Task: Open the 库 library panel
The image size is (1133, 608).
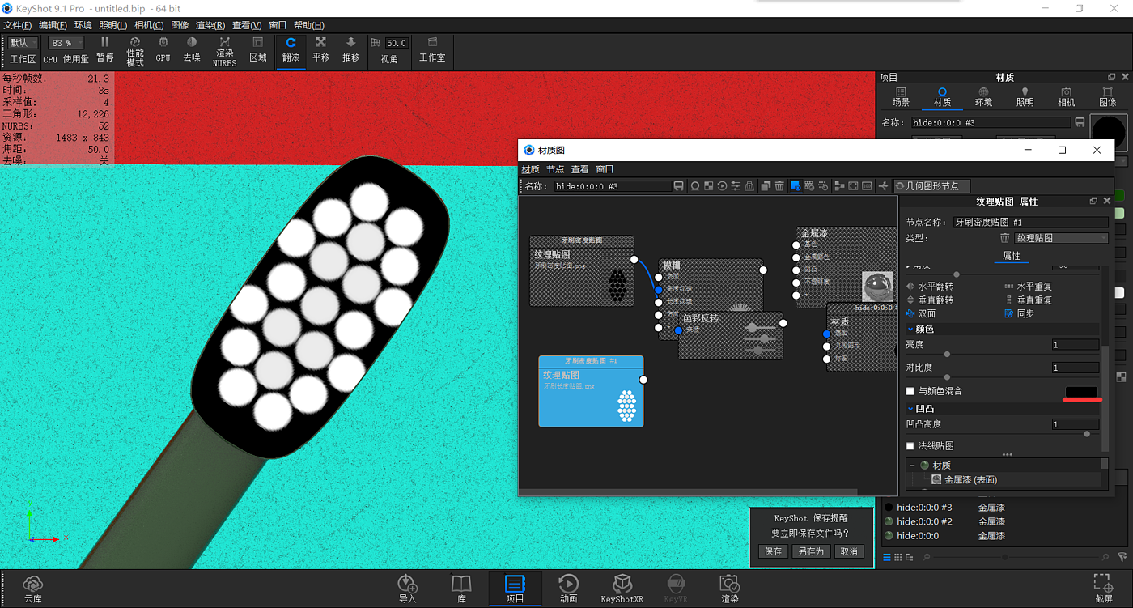Action: coord(461,589)
